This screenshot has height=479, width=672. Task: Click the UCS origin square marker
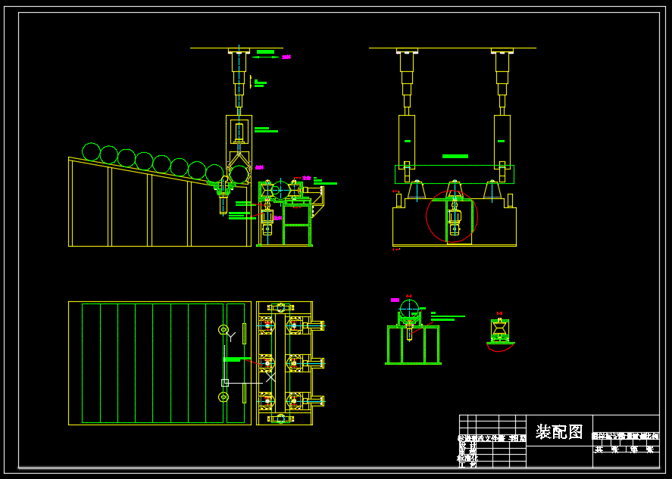tap(225, 383)
